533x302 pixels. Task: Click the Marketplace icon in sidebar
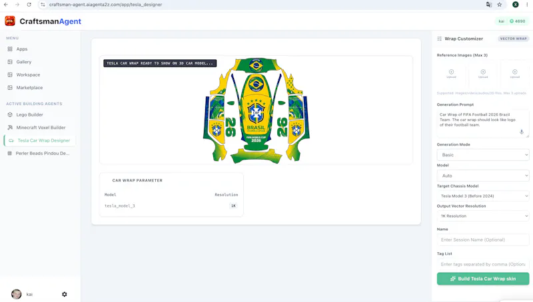click(x=10, y=88)
